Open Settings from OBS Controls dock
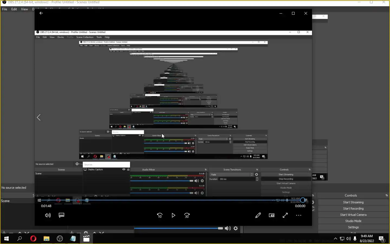Viewport: 390px width, 244px height. 353,227
